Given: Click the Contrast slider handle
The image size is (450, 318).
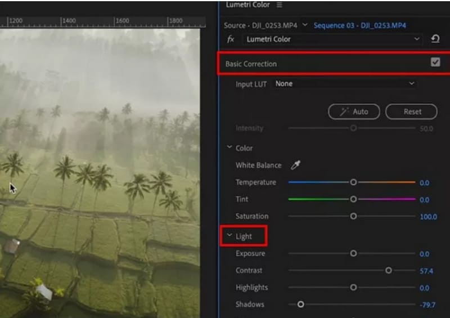Looking at the screenshot, I should point(389,271).
